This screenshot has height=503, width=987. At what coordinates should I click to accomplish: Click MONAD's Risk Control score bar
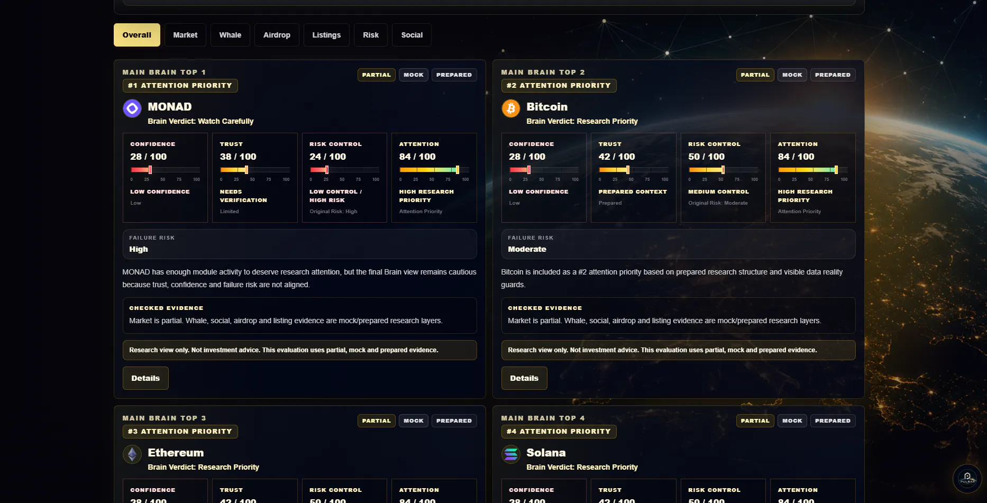click(344, 170)
